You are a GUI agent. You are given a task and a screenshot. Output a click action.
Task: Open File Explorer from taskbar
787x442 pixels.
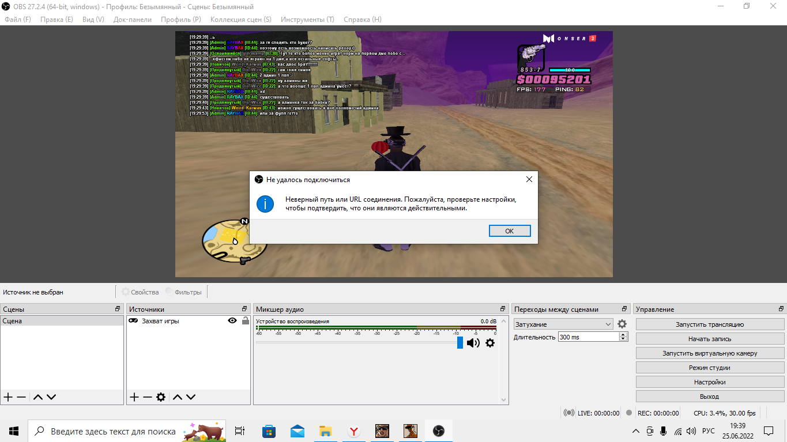pos(325,430)
